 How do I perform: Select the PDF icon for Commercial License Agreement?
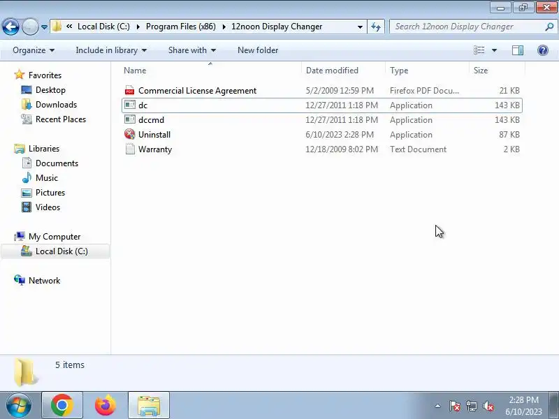point(130,91)
